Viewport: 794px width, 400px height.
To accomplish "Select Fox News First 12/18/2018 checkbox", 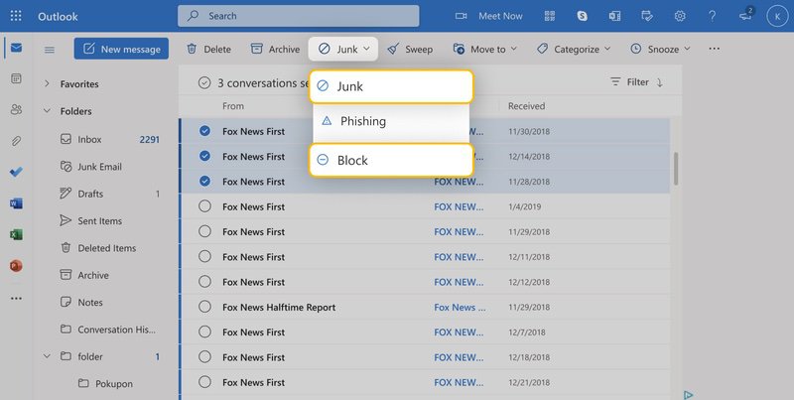I will coord(204,357).
